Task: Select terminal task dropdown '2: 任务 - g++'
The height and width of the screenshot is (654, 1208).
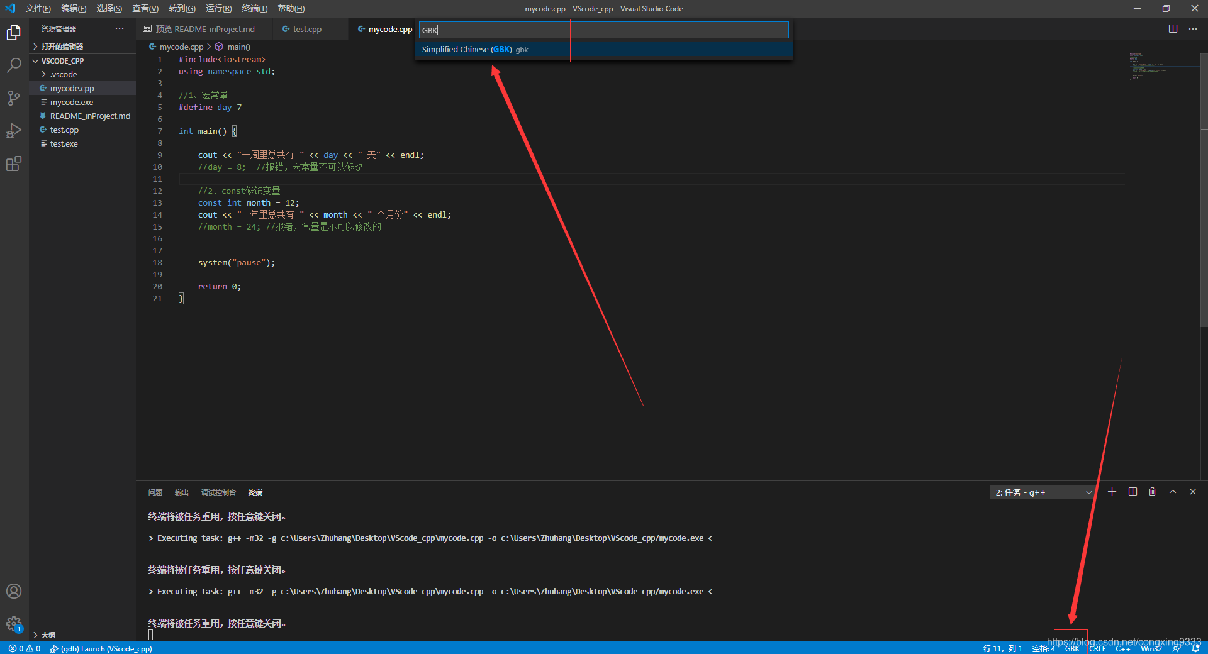Action: (1043, 492)
